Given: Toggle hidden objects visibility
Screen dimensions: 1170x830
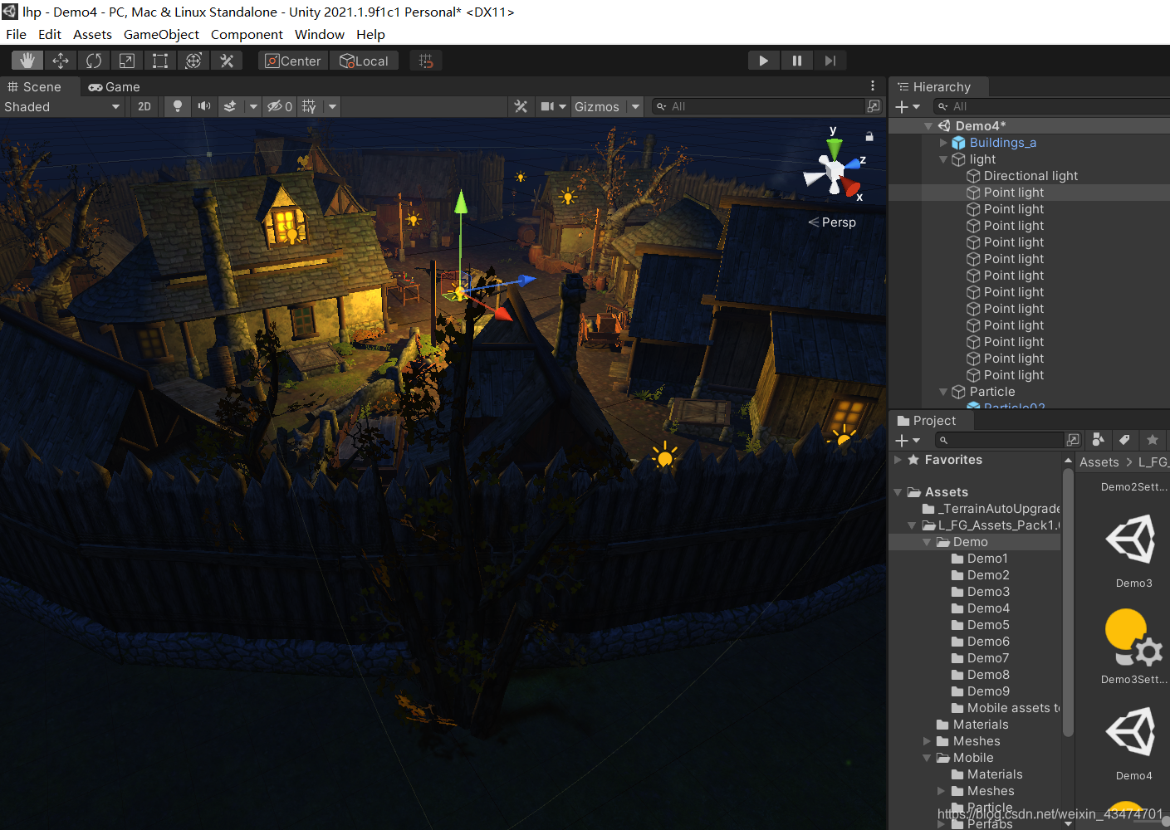Looking at the screenshot, I should (x=279, y=106).
